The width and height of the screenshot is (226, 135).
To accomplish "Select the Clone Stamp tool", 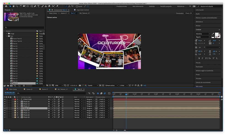I will click(46, 6).
